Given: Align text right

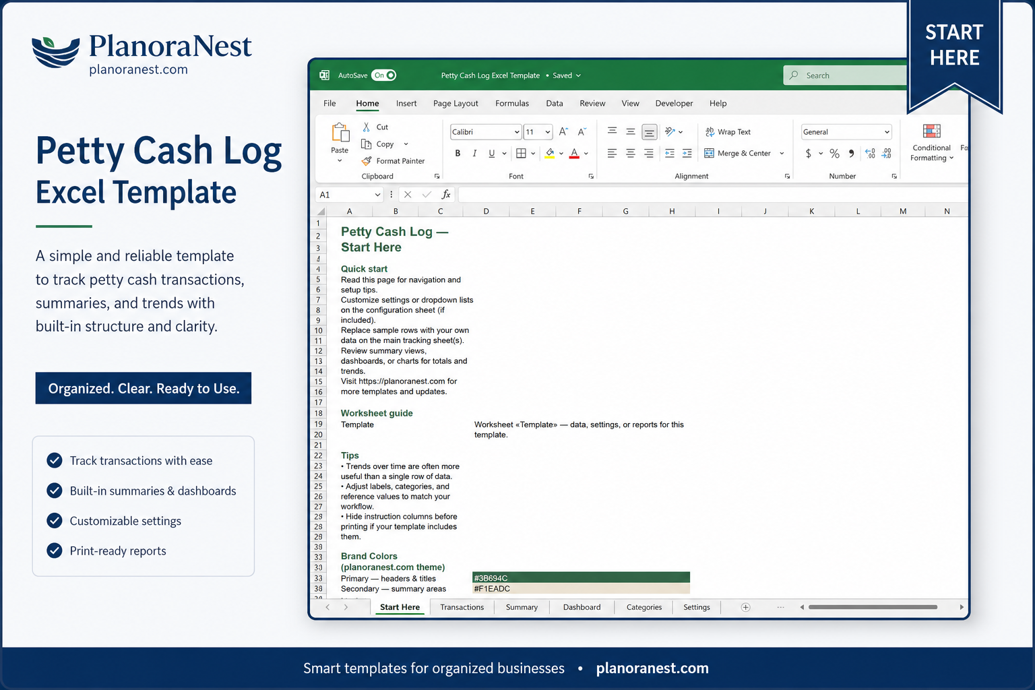Looking at the screenshot, I should pos(649,154).
